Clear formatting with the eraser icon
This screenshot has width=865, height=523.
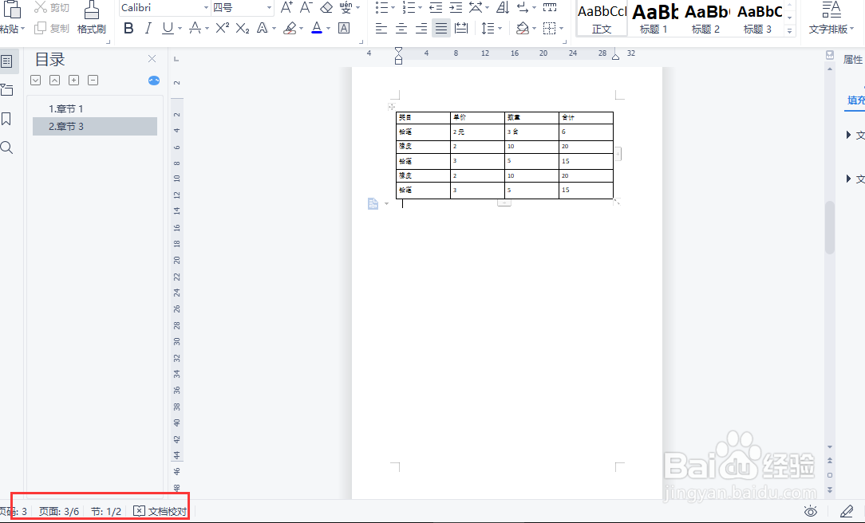[x=326, y=8]
